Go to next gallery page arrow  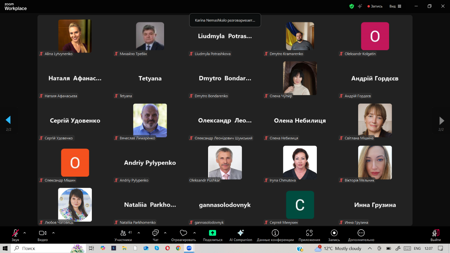442,121
